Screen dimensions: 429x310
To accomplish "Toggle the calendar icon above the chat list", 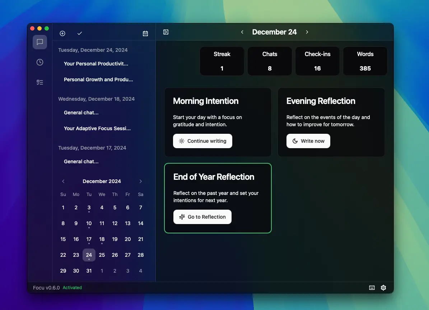I will 145,33.
